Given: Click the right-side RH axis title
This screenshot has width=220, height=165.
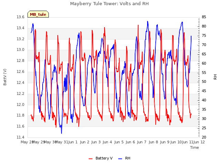Looking at the screenshot, I should coord(215,77).
